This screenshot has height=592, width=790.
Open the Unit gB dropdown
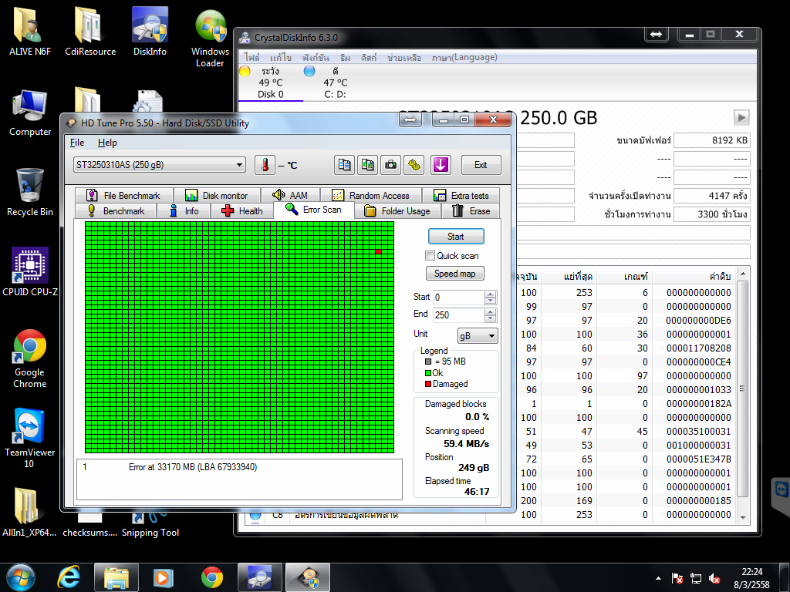(477, 335)
